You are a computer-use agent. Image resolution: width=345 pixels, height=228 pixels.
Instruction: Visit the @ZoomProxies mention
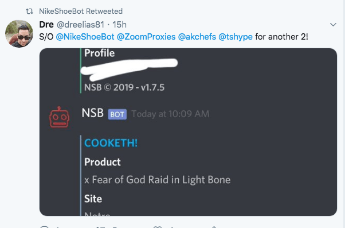click(x=146, y=37)
